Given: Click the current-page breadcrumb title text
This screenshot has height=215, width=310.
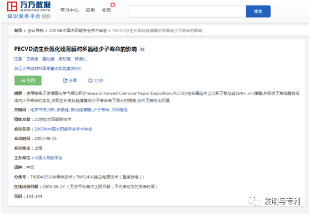Looking at the screenshot, I should [x=157, y=31].
